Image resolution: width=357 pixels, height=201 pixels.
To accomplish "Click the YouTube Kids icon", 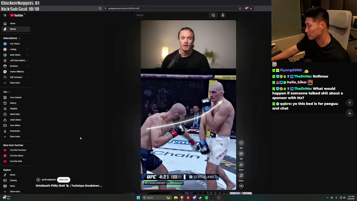I will pos(5,161).
